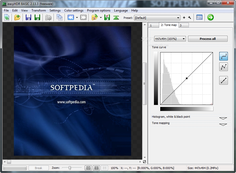The image size is (236, 173).
Task: Open the undo history dropdown arrow
Action: tap(77, 18)
